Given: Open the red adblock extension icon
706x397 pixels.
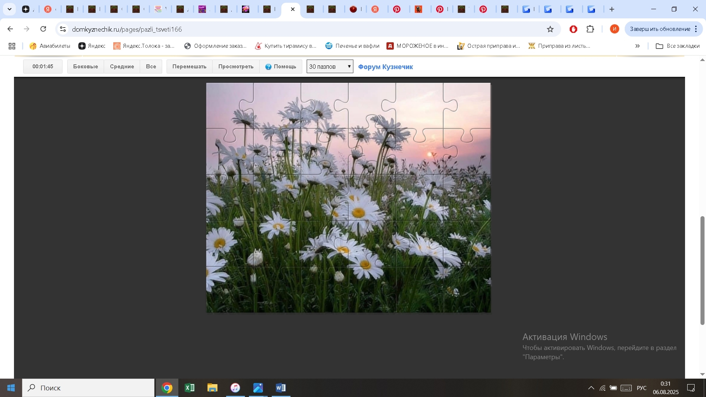Looking at the screenshot, I should 573,29.
